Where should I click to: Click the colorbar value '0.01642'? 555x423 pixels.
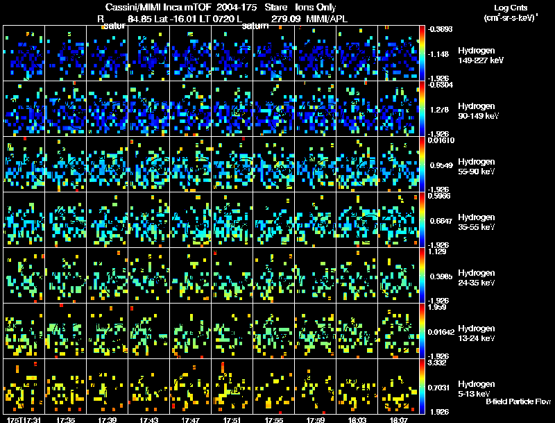[x=441, y=332]
